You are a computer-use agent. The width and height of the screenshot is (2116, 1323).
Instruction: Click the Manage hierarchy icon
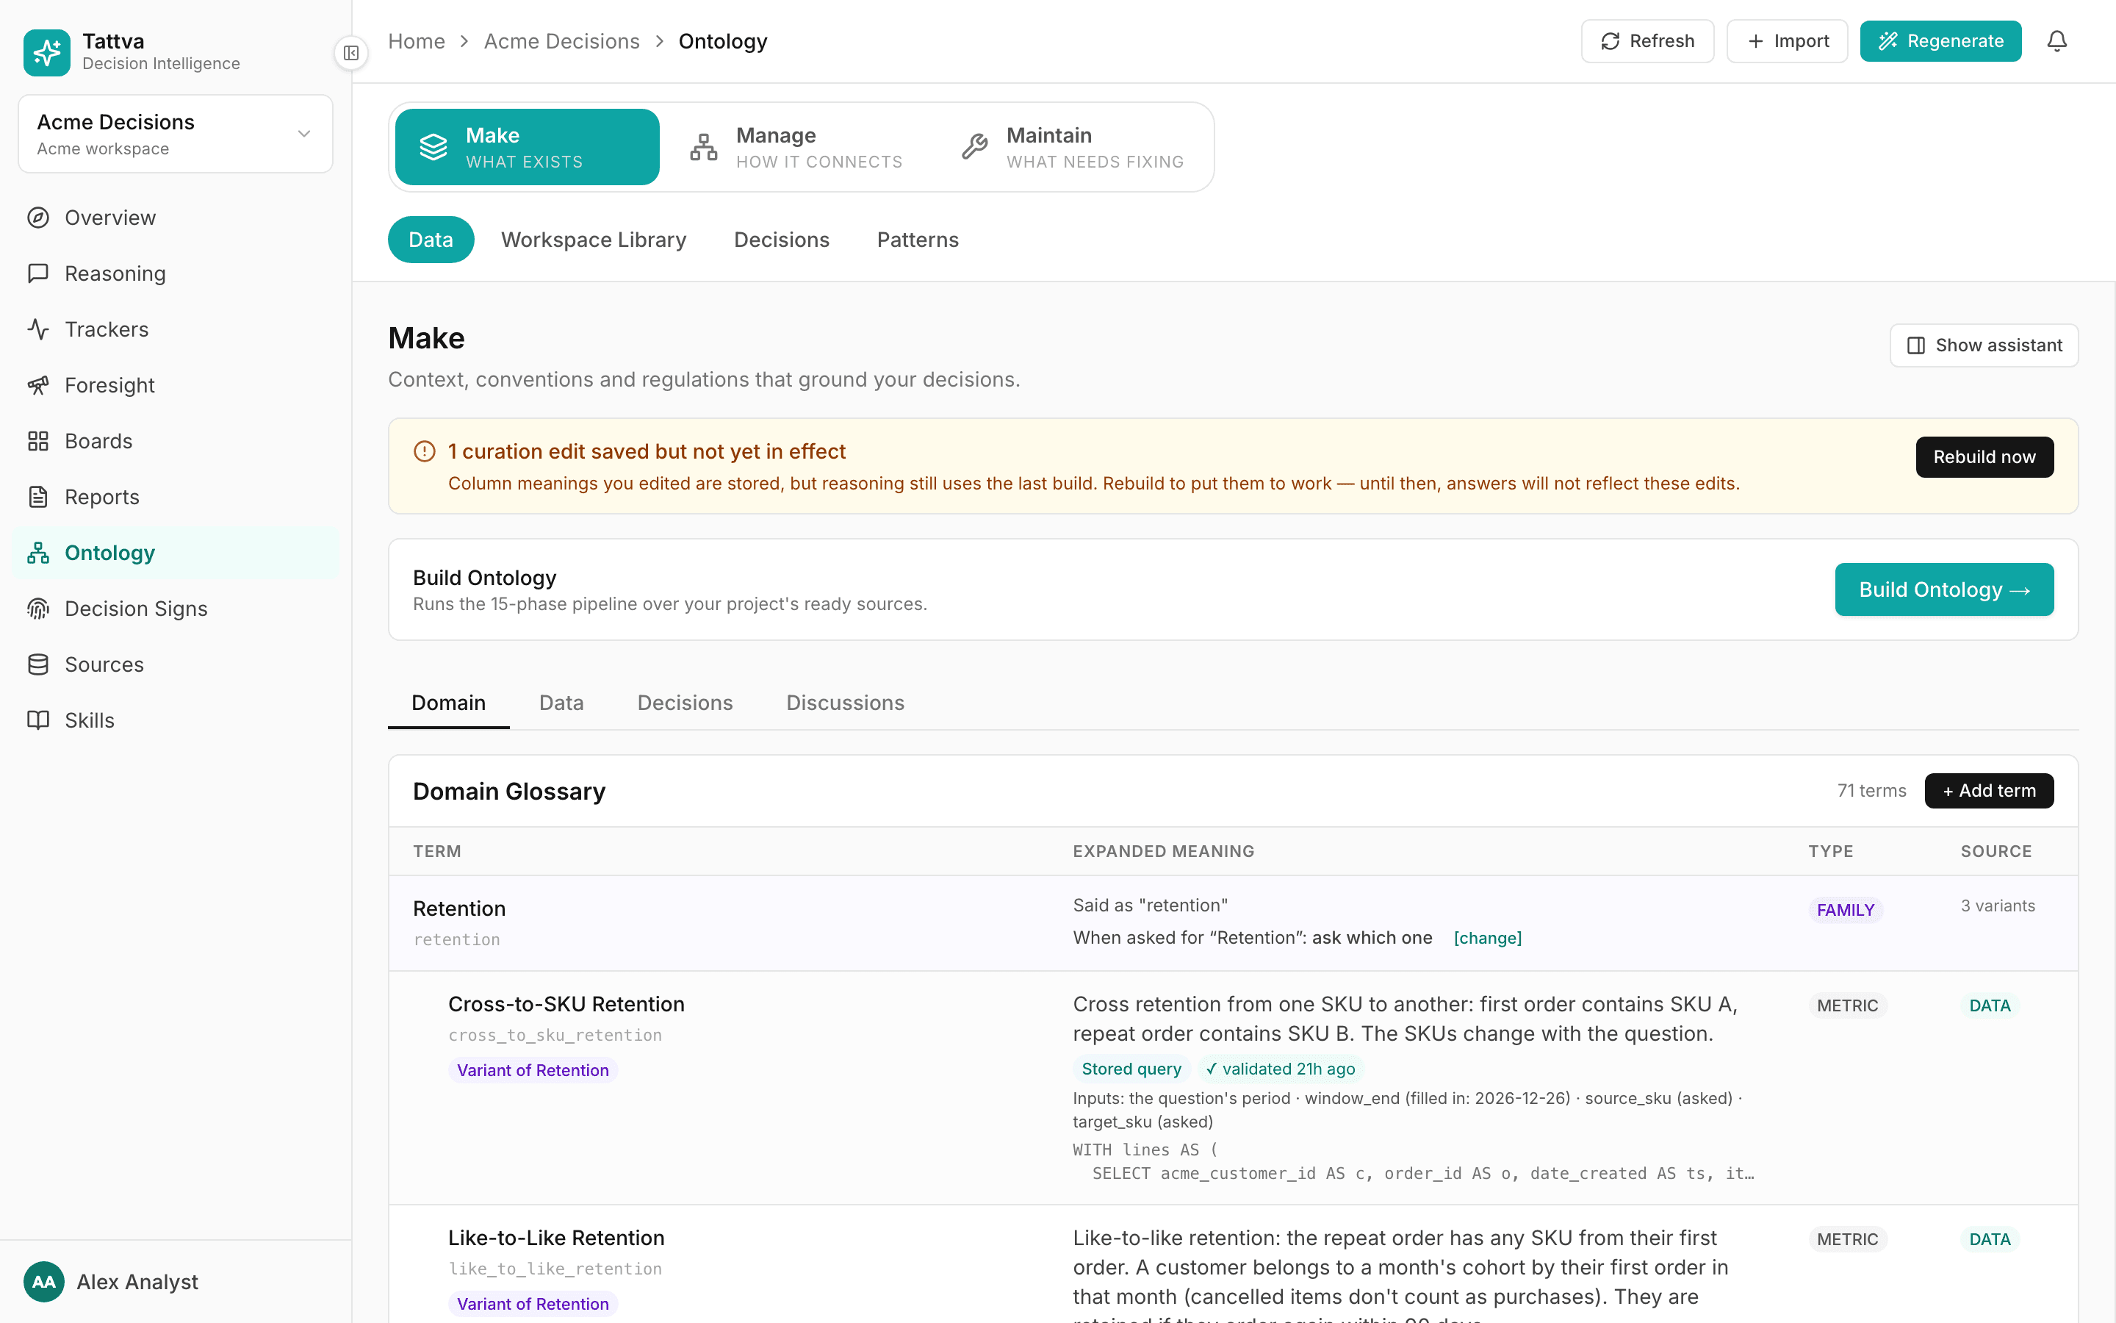tap(703, 147)
